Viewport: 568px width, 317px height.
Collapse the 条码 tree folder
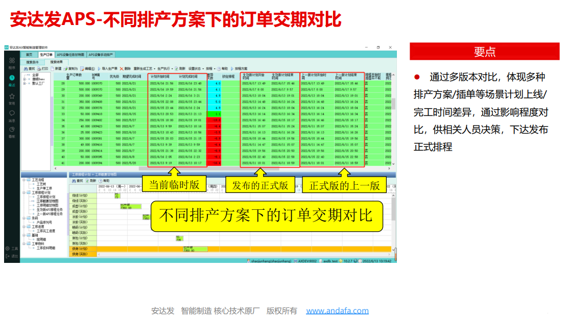tap(24, 218)
